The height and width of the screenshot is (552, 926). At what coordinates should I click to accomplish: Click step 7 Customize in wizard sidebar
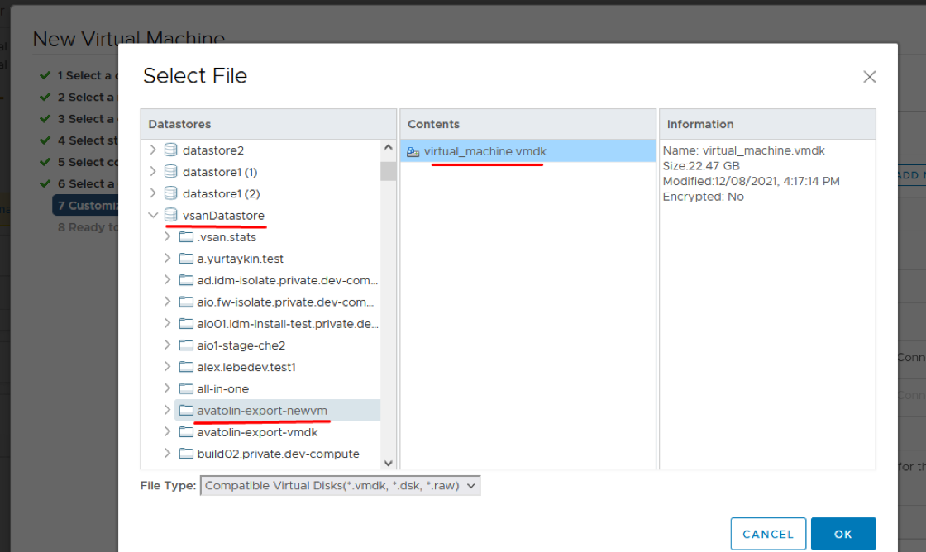[88, 206]
